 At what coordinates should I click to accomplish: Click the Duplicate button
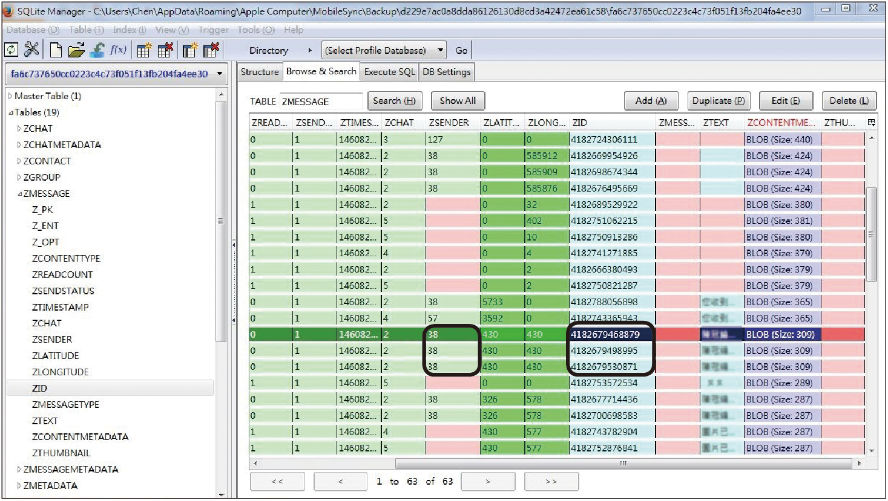(718, 101)
